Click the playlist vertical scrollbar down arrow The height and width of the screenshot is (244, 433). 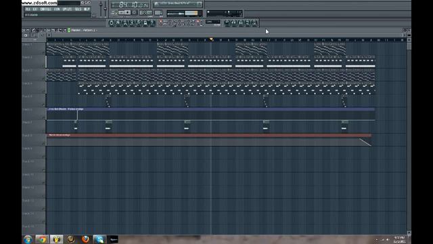(409, 232)
